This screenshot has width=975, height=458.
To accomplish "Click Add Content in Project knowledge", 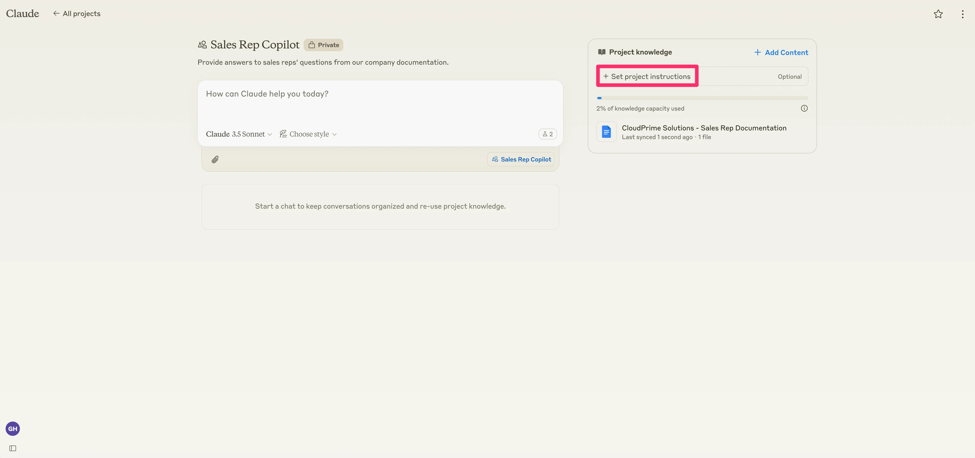I will 781,52.
